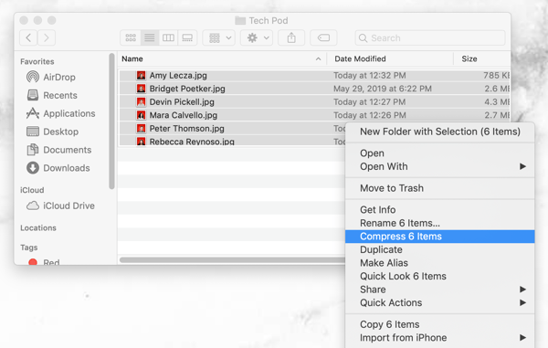
Task: Choose Compress 6 Items
Action: click(439, 237)
